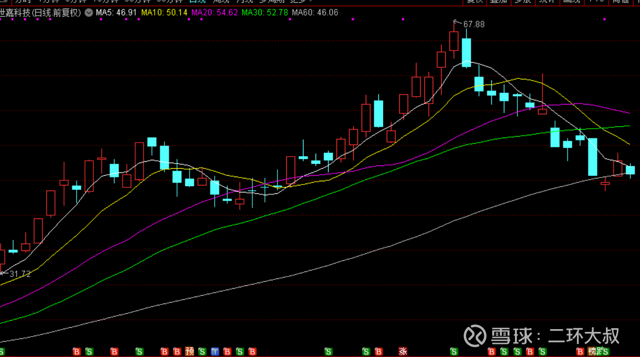Viewport: 640px width, 357px height.
Task: Click the 67.88 high price label
Action: [474, 24]
